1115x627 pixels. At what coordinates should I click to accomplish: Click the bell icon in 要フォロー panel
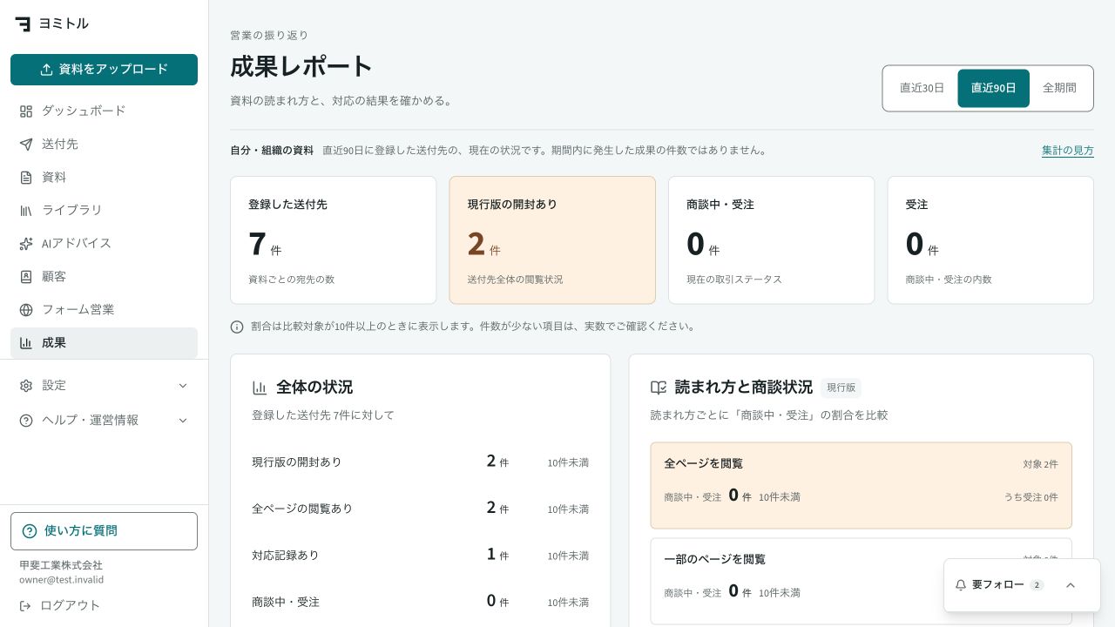(961, 585)
